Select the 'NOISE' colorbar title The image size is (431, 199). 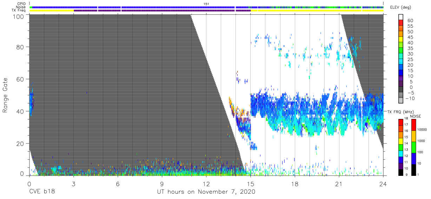tap(416, 116)
